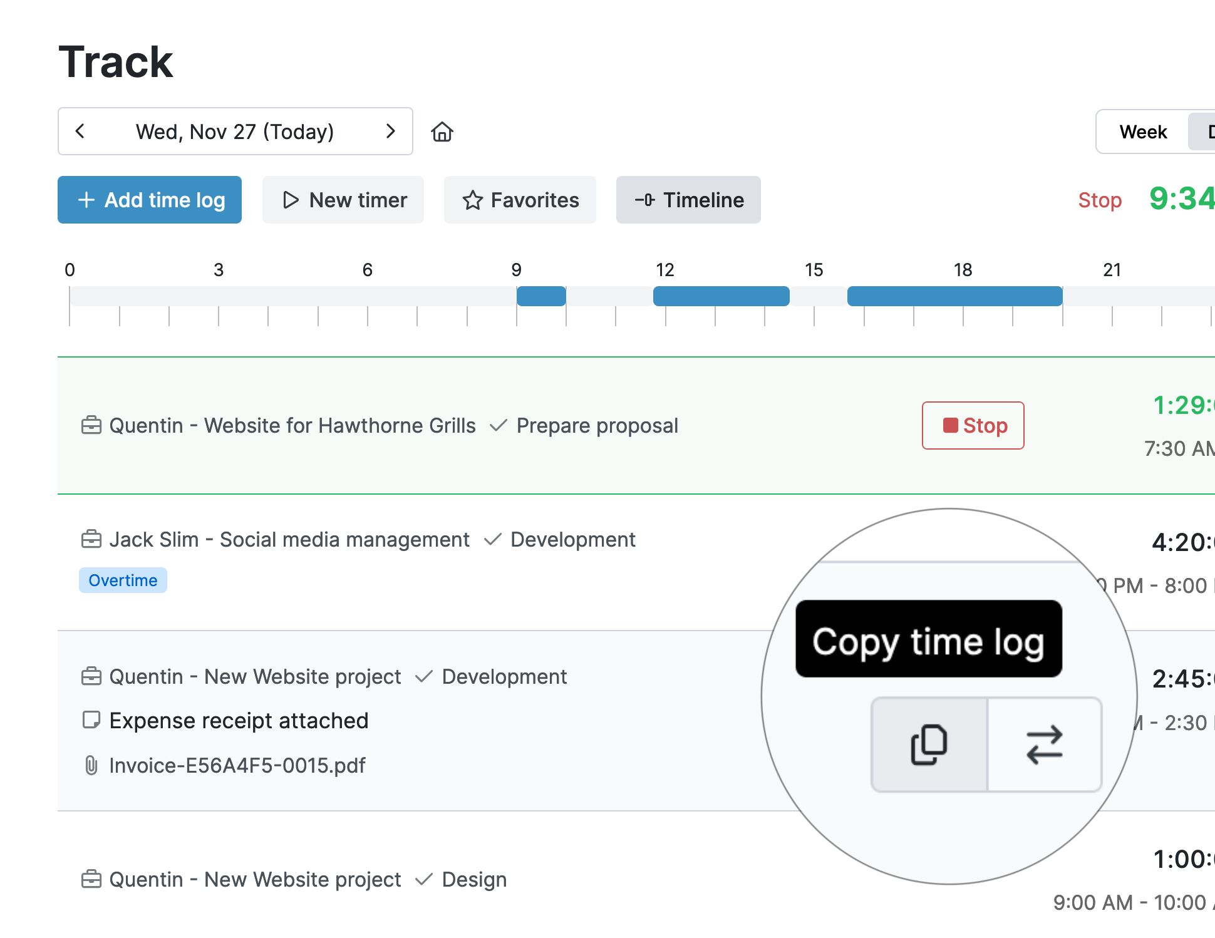Open the date picker showing Wed, Nov 27
Image resolution: width=1215 pixels, height=938 pixels.
point(235,131)
